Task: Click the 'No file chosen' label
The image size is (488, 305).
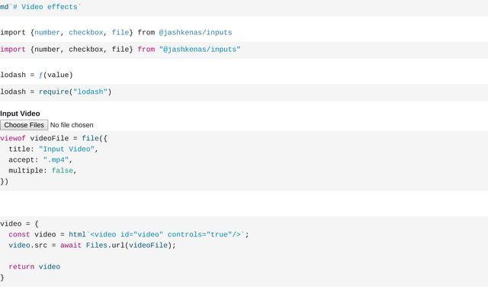Action: pyautogui.click(x=72, y=125)
